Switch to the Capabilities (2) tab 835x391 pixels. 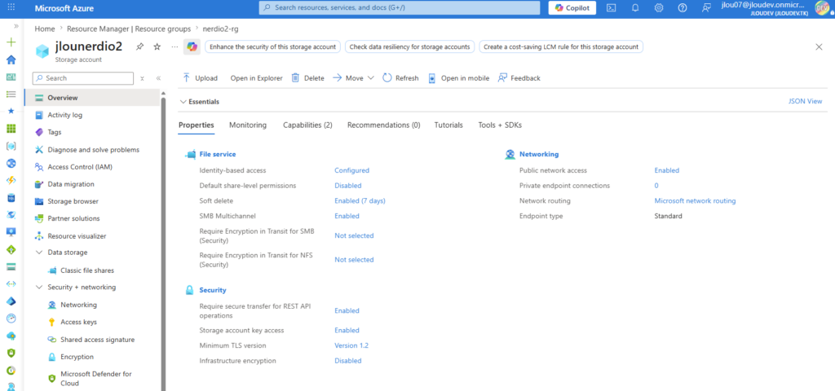[x=307, y=125]
